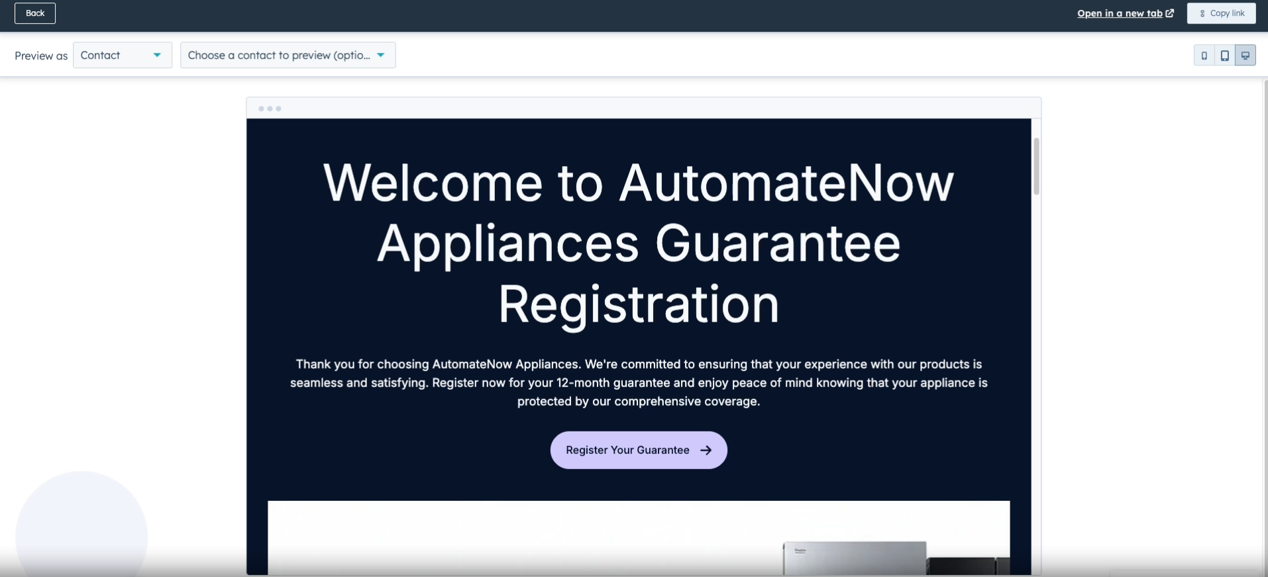
Task: Switch to tablet preview mode
Action: 1224,56
